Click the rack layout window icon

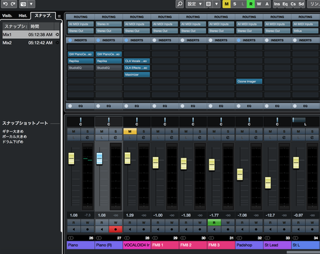pos(209,4)
